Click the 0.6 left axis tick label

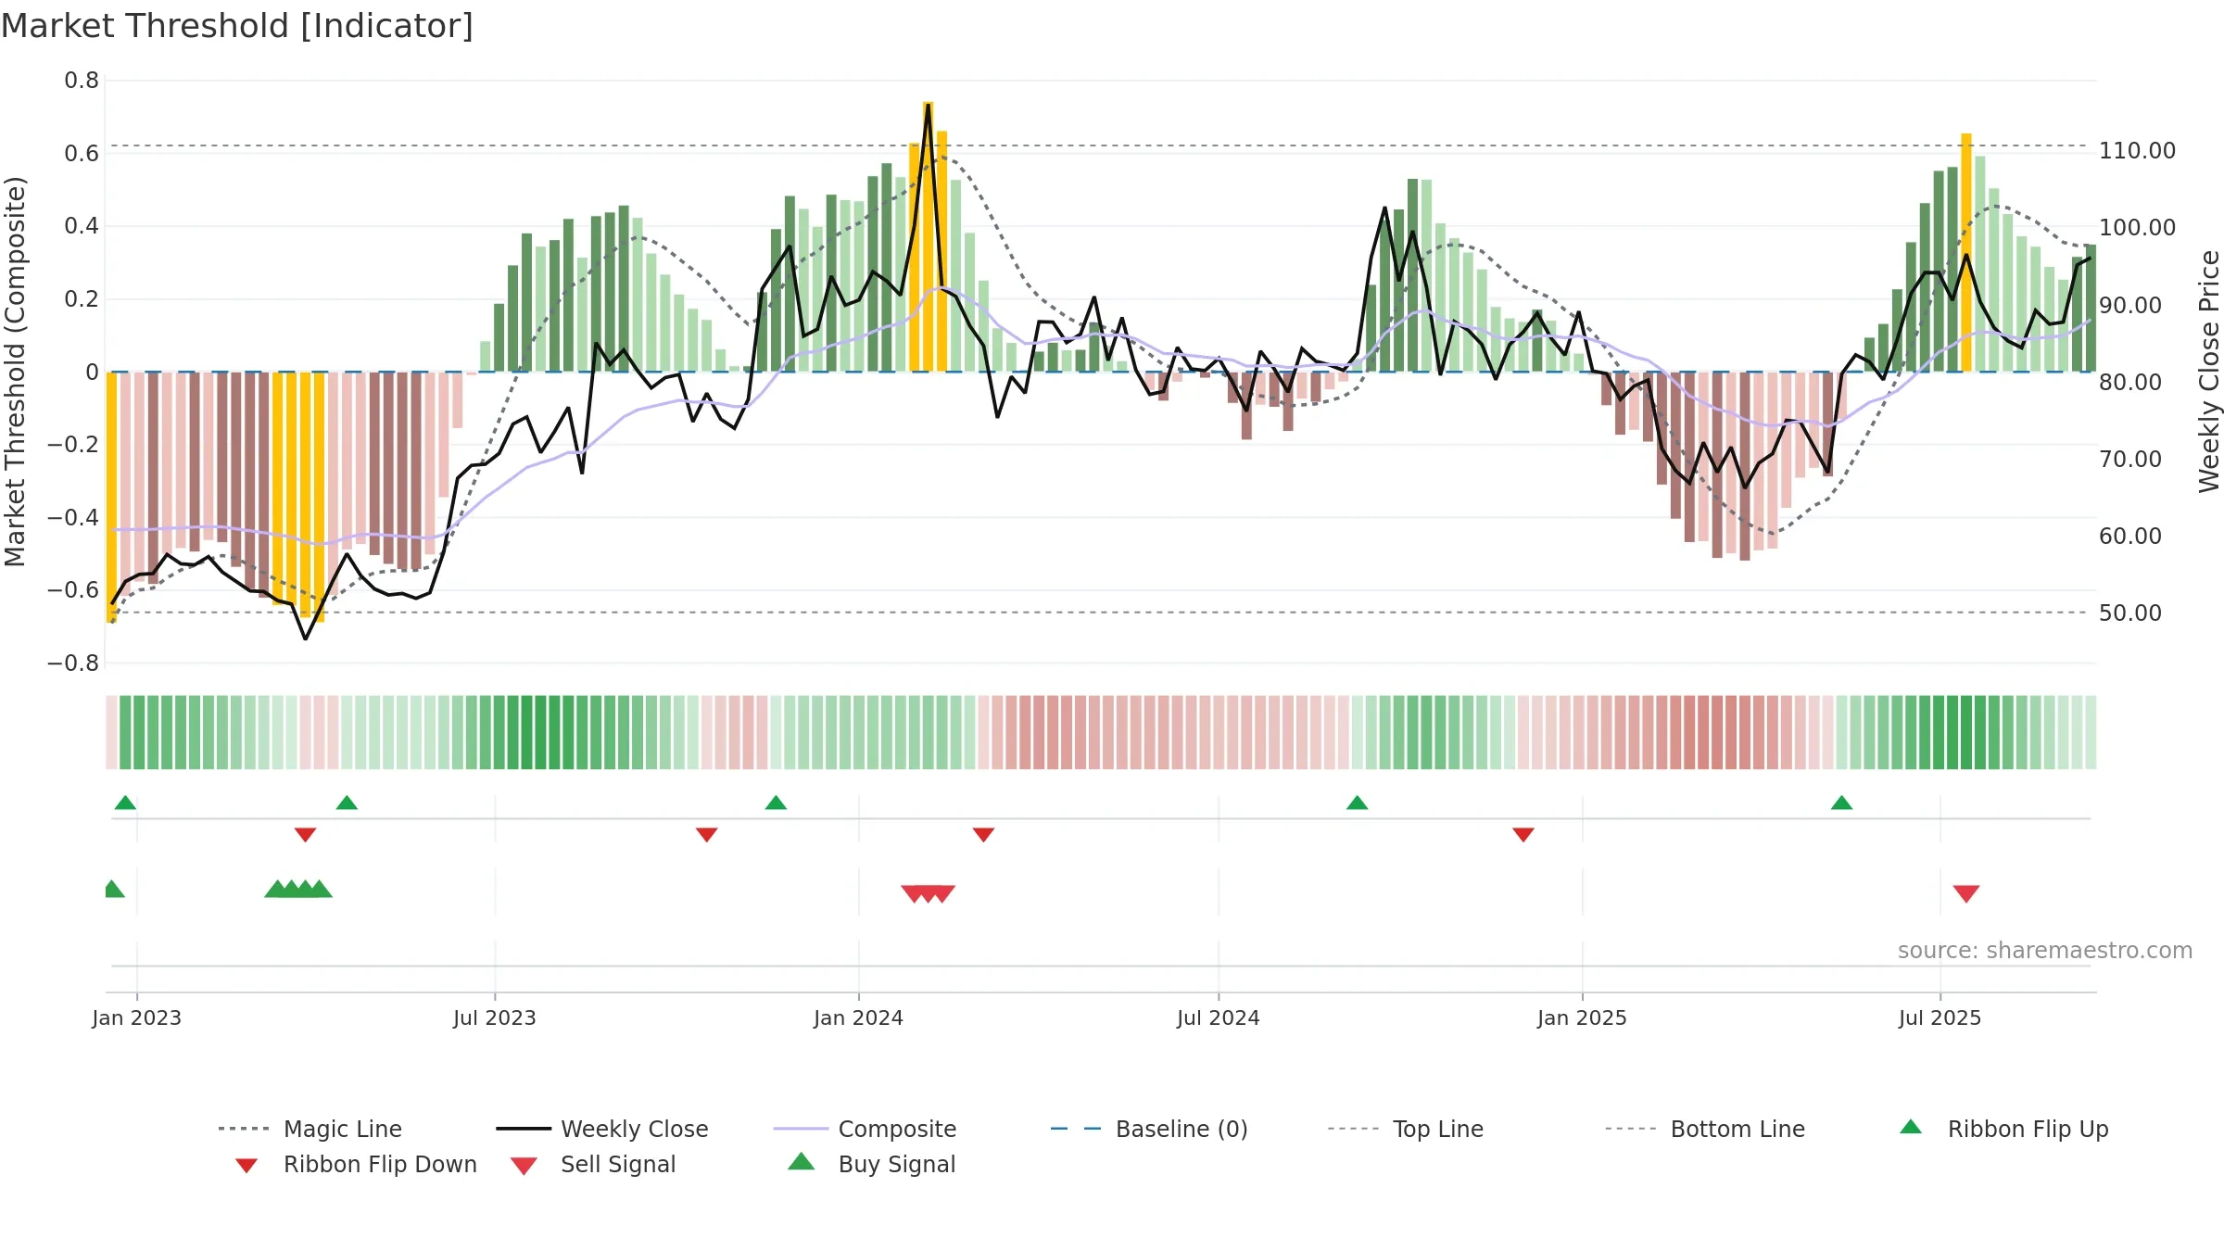82,153
